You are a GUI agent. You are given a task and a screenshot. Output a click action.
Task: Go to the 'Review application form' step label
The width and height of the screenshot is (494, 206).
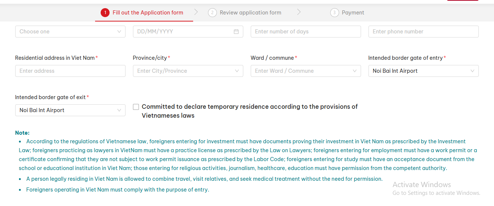(250, 13)
